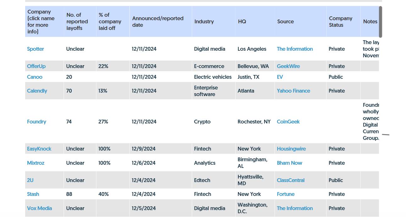The height and width of the screenshot is (217, 406).
Task: Click the Bham Now source link
Action: point(289,163)
